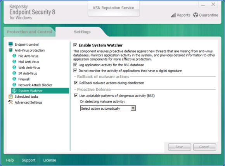Click the Quarantine biohazard icon
Viewport: 225px width, 166px height.
point(196,15)
